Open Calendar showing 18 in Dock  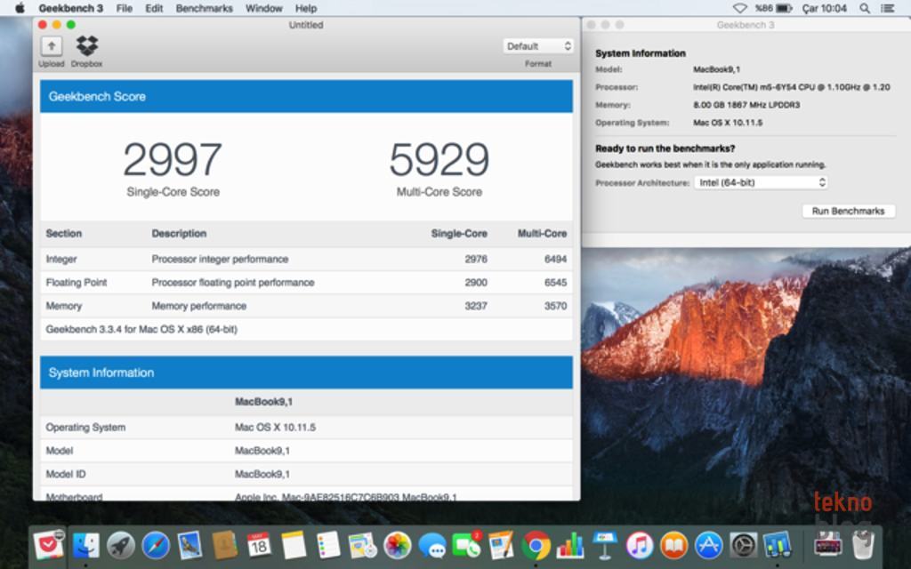(259, 546)
